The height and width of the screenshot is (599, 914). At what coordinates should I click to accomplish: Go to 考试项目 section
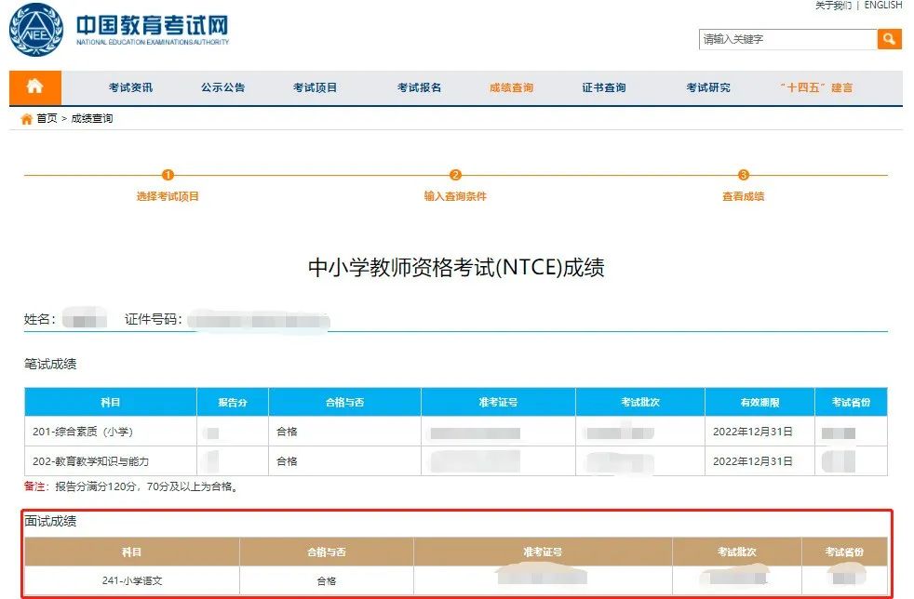(315, 88)
